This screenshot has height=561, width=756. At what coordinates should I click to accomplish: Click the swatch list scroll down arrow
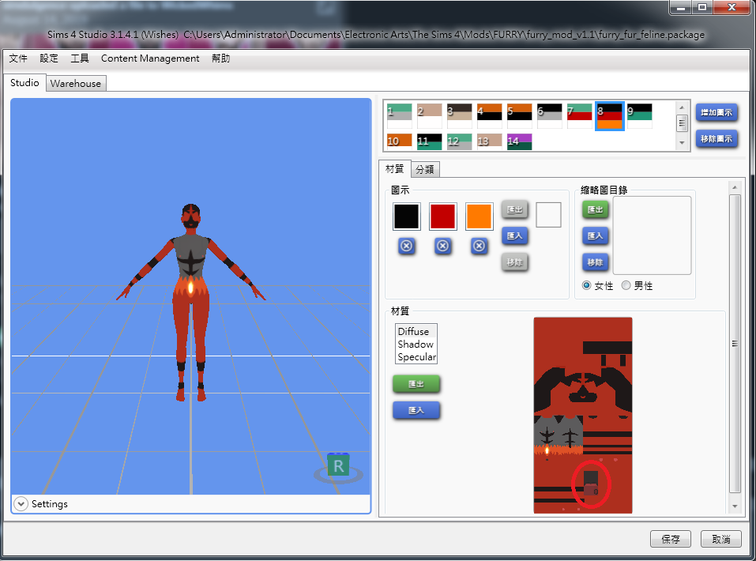tap(681, 143)
